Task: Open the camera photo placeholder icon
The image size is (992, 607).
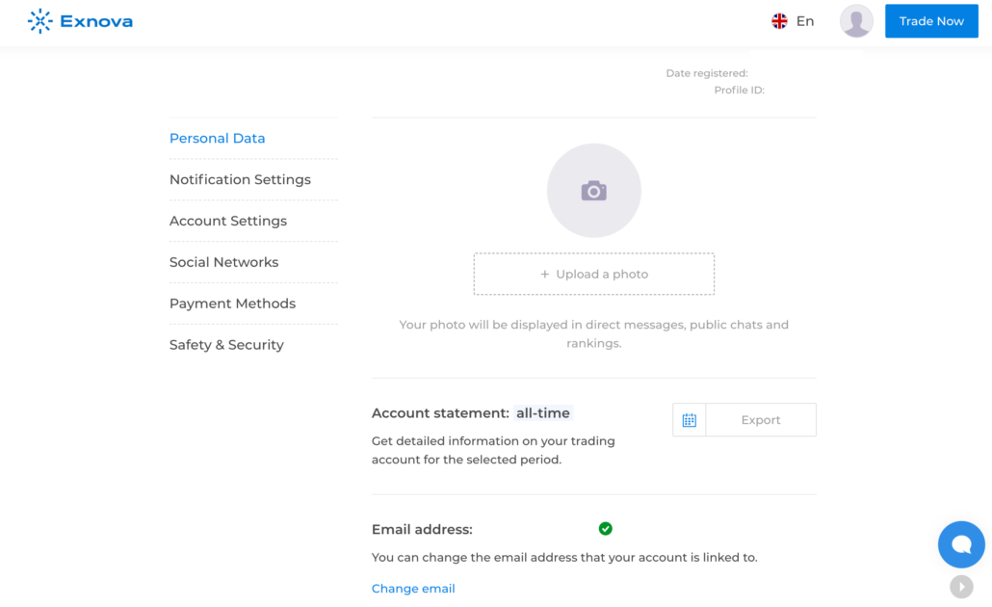Action: [593, 190]
